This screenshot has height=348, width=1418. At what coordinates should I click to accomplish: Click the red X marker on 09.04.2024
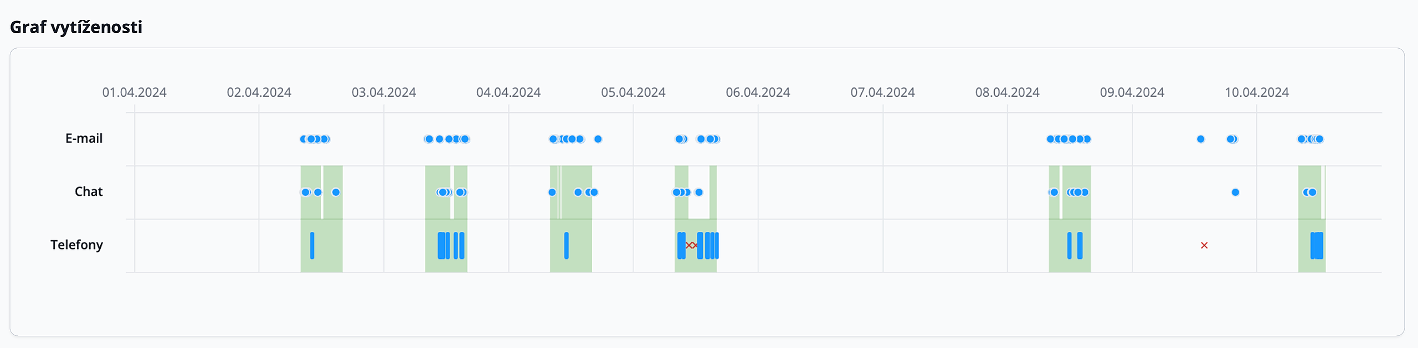[1204, 245]
